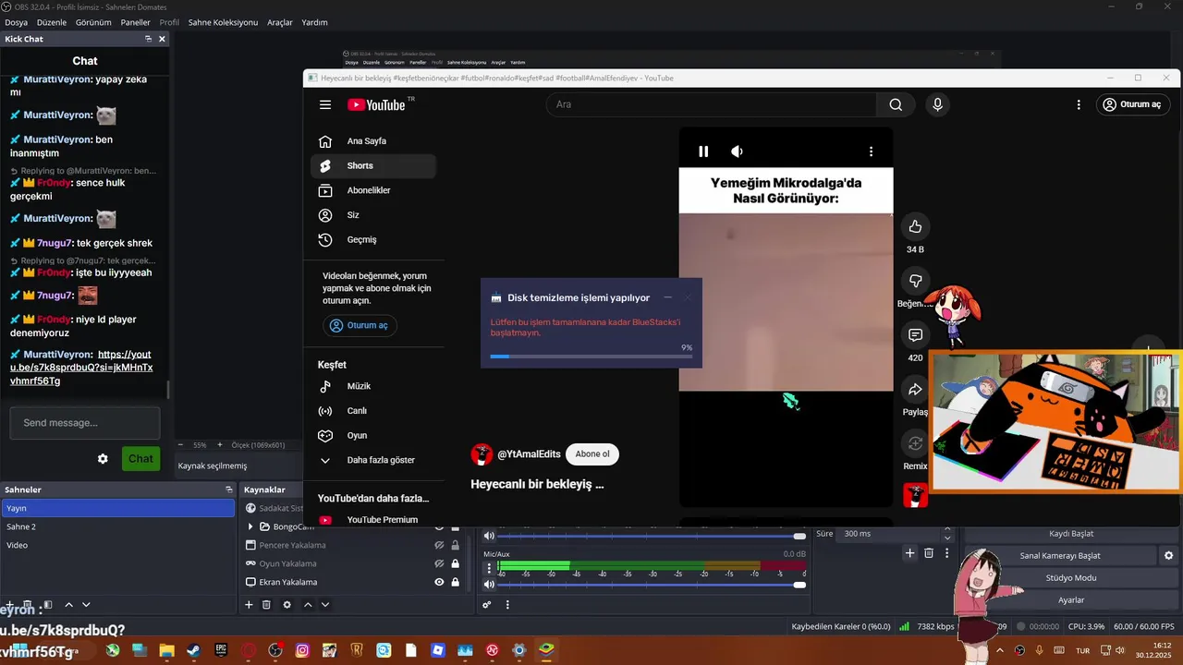
Task: Expand Daha fazla göster in sidebar
Action: (x=373, y=460)
